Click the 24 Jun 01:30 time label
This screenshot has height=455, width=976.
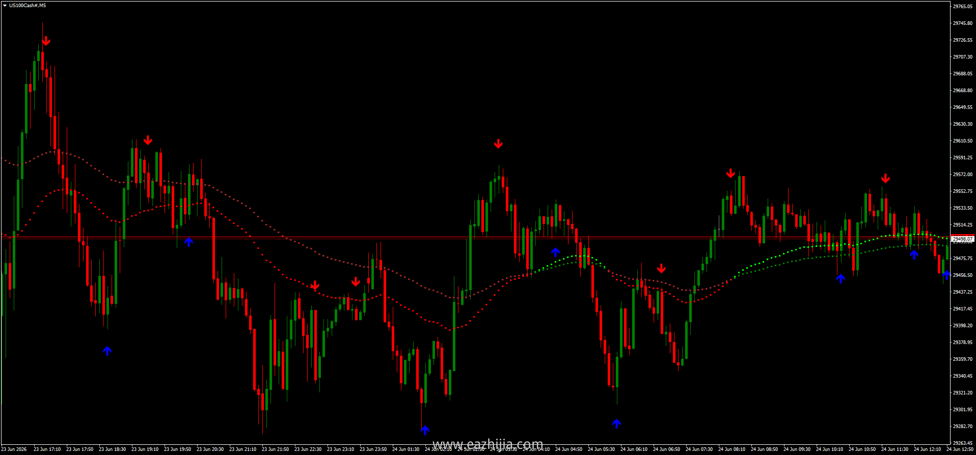point(405,449)
